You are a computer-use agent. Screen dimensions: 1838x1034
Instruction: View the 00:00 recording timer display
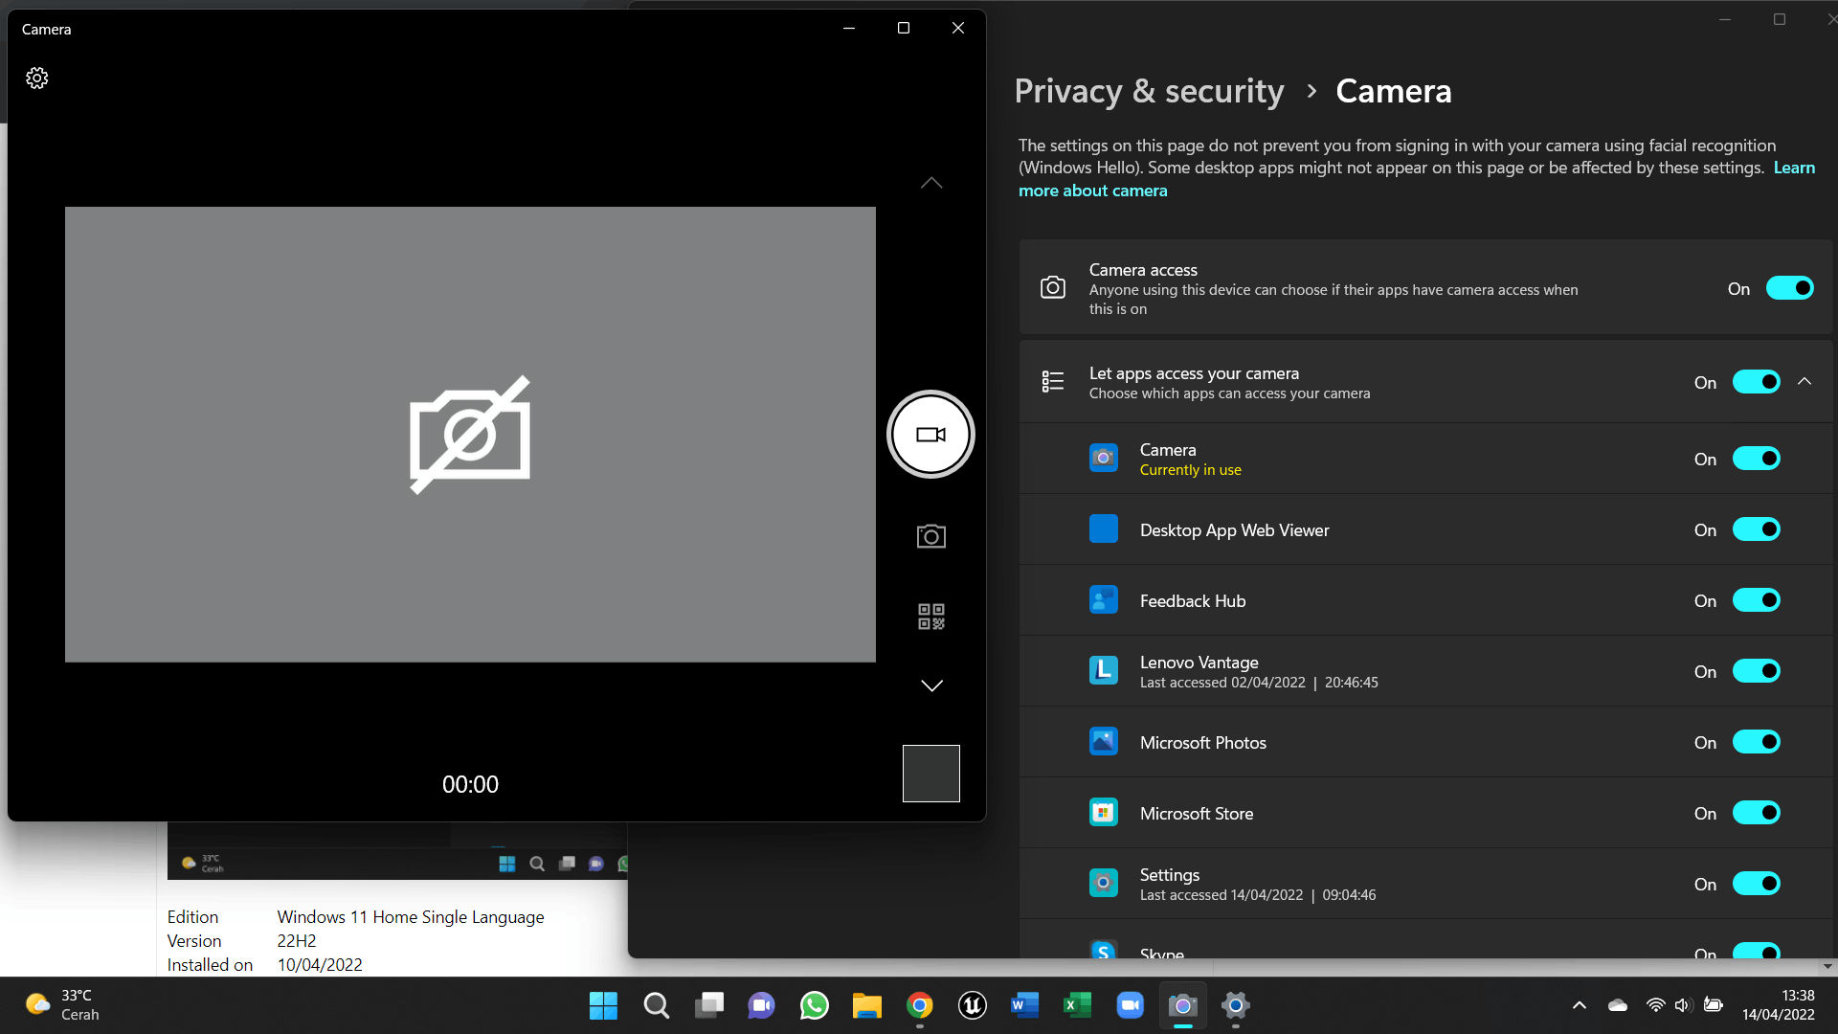click(x=470, y=783)
